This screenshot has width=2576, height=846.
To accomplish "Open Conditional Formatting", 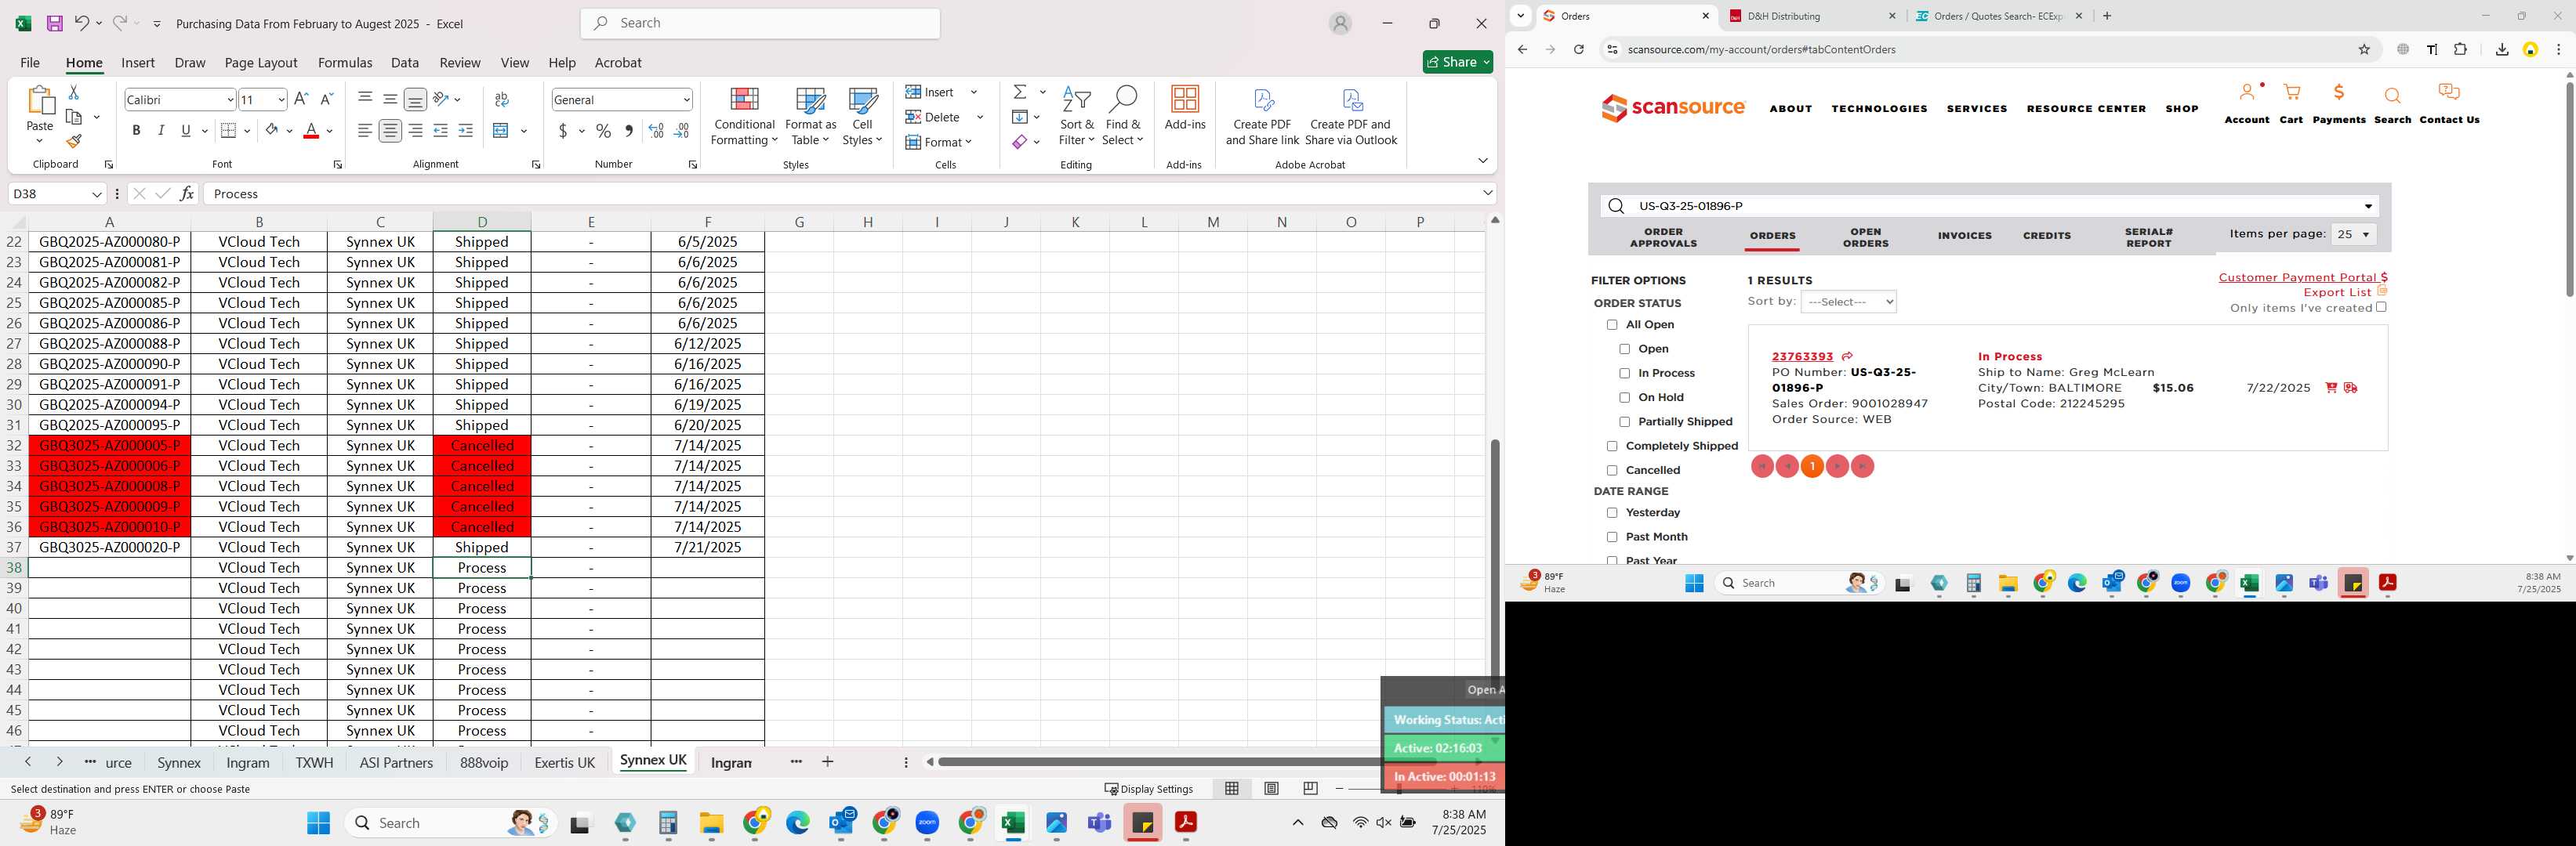I will click(x=744, y=117).
